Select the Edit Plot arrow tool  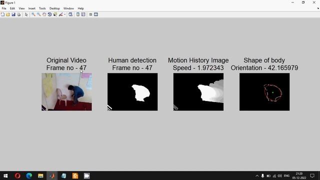(x=26, y=14)
